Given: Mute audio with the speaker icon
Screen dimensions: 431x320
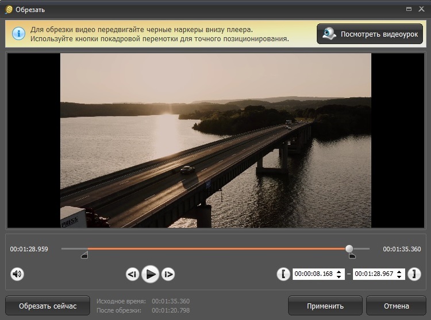Looking at the screenshot, I should tap(17, 274).
